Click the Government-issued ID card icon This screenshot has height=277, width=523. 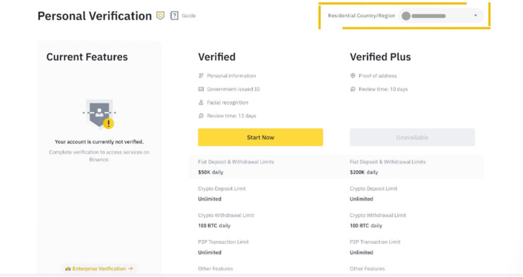pos(201,89)
